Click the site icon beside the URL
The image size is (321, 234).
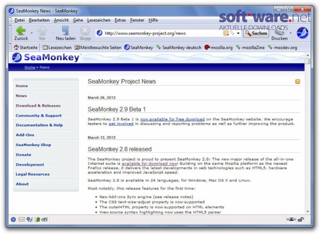pyautogui.click(x=99, y=33)
